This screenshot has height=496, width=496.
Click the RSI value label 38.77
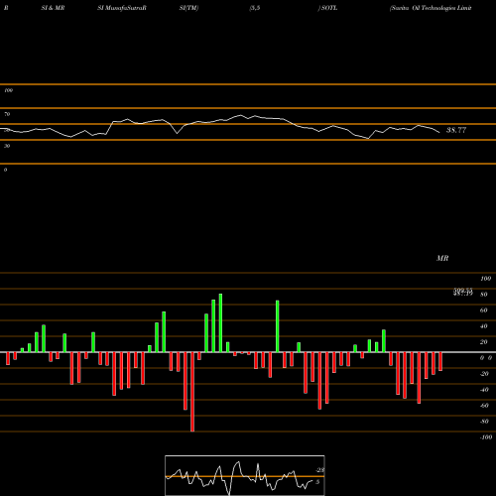(x=456, y=130)
